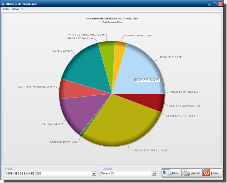The image size is (227, 183).
Task: Click the dark red FRAIS DE GESTION slice
Action: (x=150, y=100)
